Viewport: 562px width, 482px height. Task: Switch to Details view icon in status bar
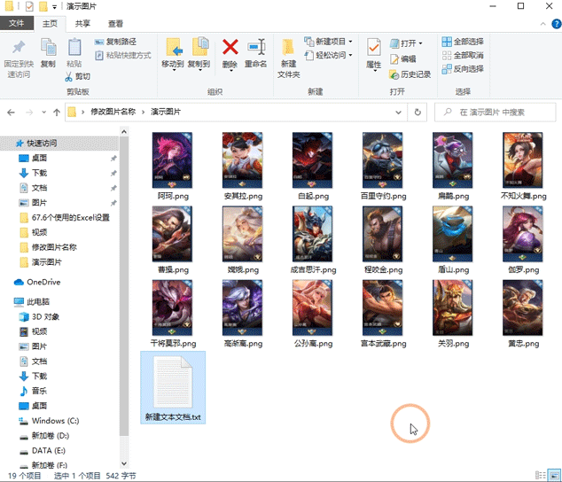(x=540, y=476)
